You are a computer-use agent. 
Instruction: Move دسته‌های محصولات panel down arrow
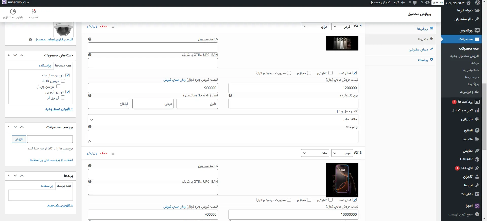pyautogui.click(x=15, y=55)
